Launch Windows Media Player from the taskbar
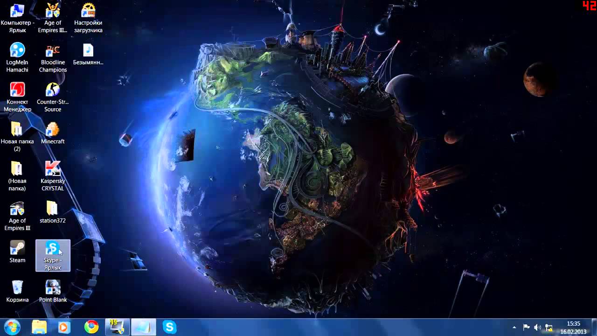 coord(65,327)
